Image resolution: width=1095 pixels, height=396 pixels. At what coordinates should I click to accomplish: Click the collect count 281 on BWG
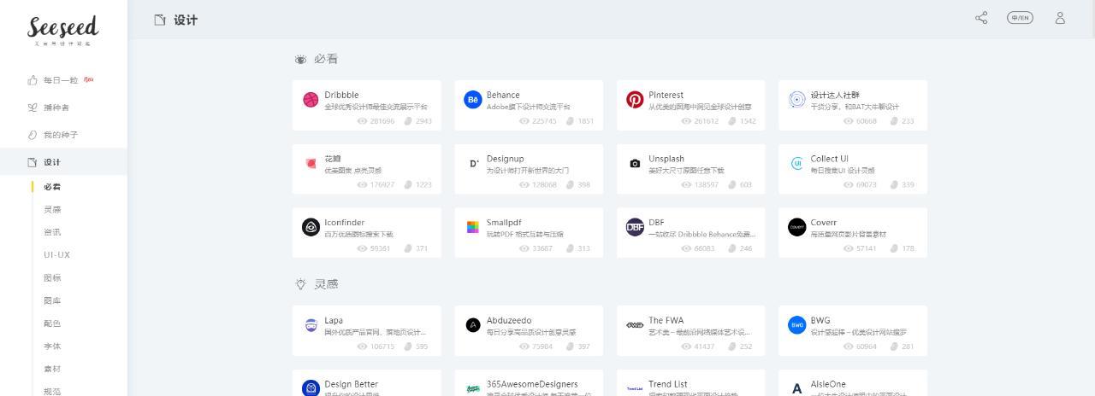point(908,346)
